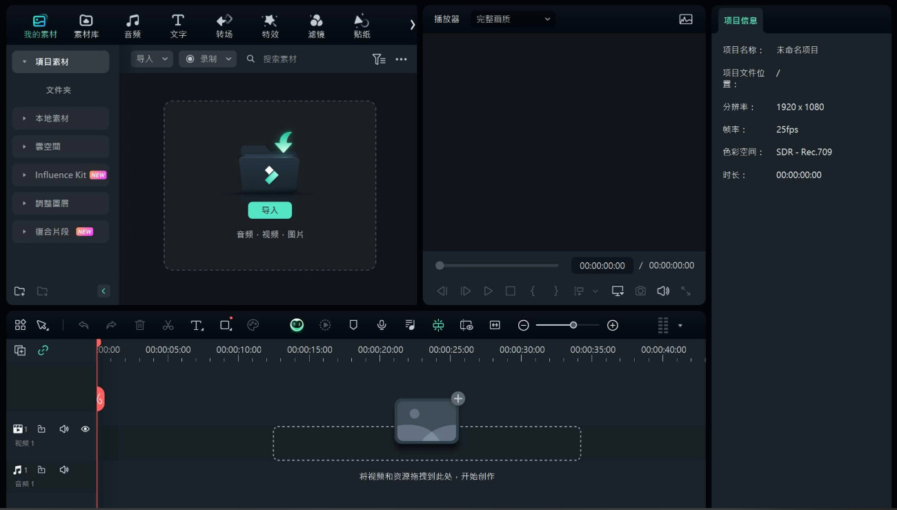This screenshot has width=897, height=510.
Task: Click the microphone voiceover record icon
Action: [x=382, y=325]
